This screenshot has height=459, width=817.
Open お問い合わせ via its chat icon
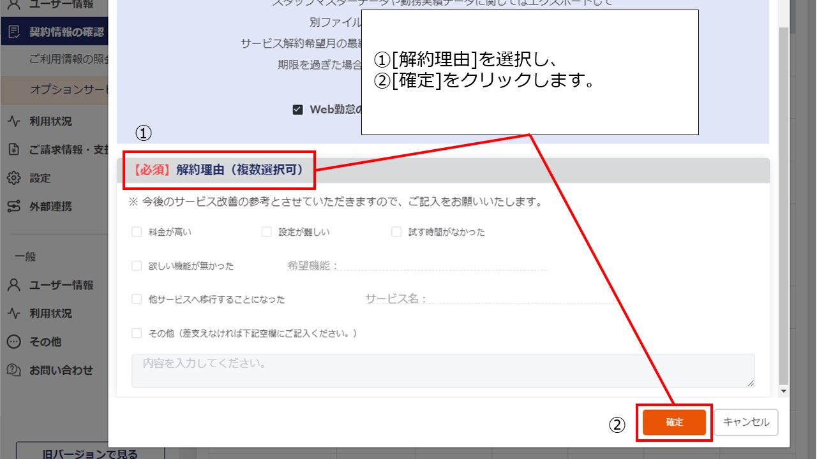(x=14, y=370)
